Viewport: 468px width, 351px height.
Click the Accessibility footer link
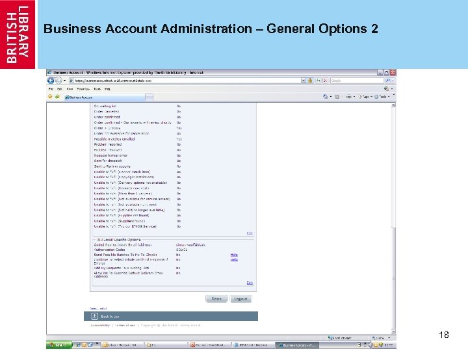click(x=100, y=326)
